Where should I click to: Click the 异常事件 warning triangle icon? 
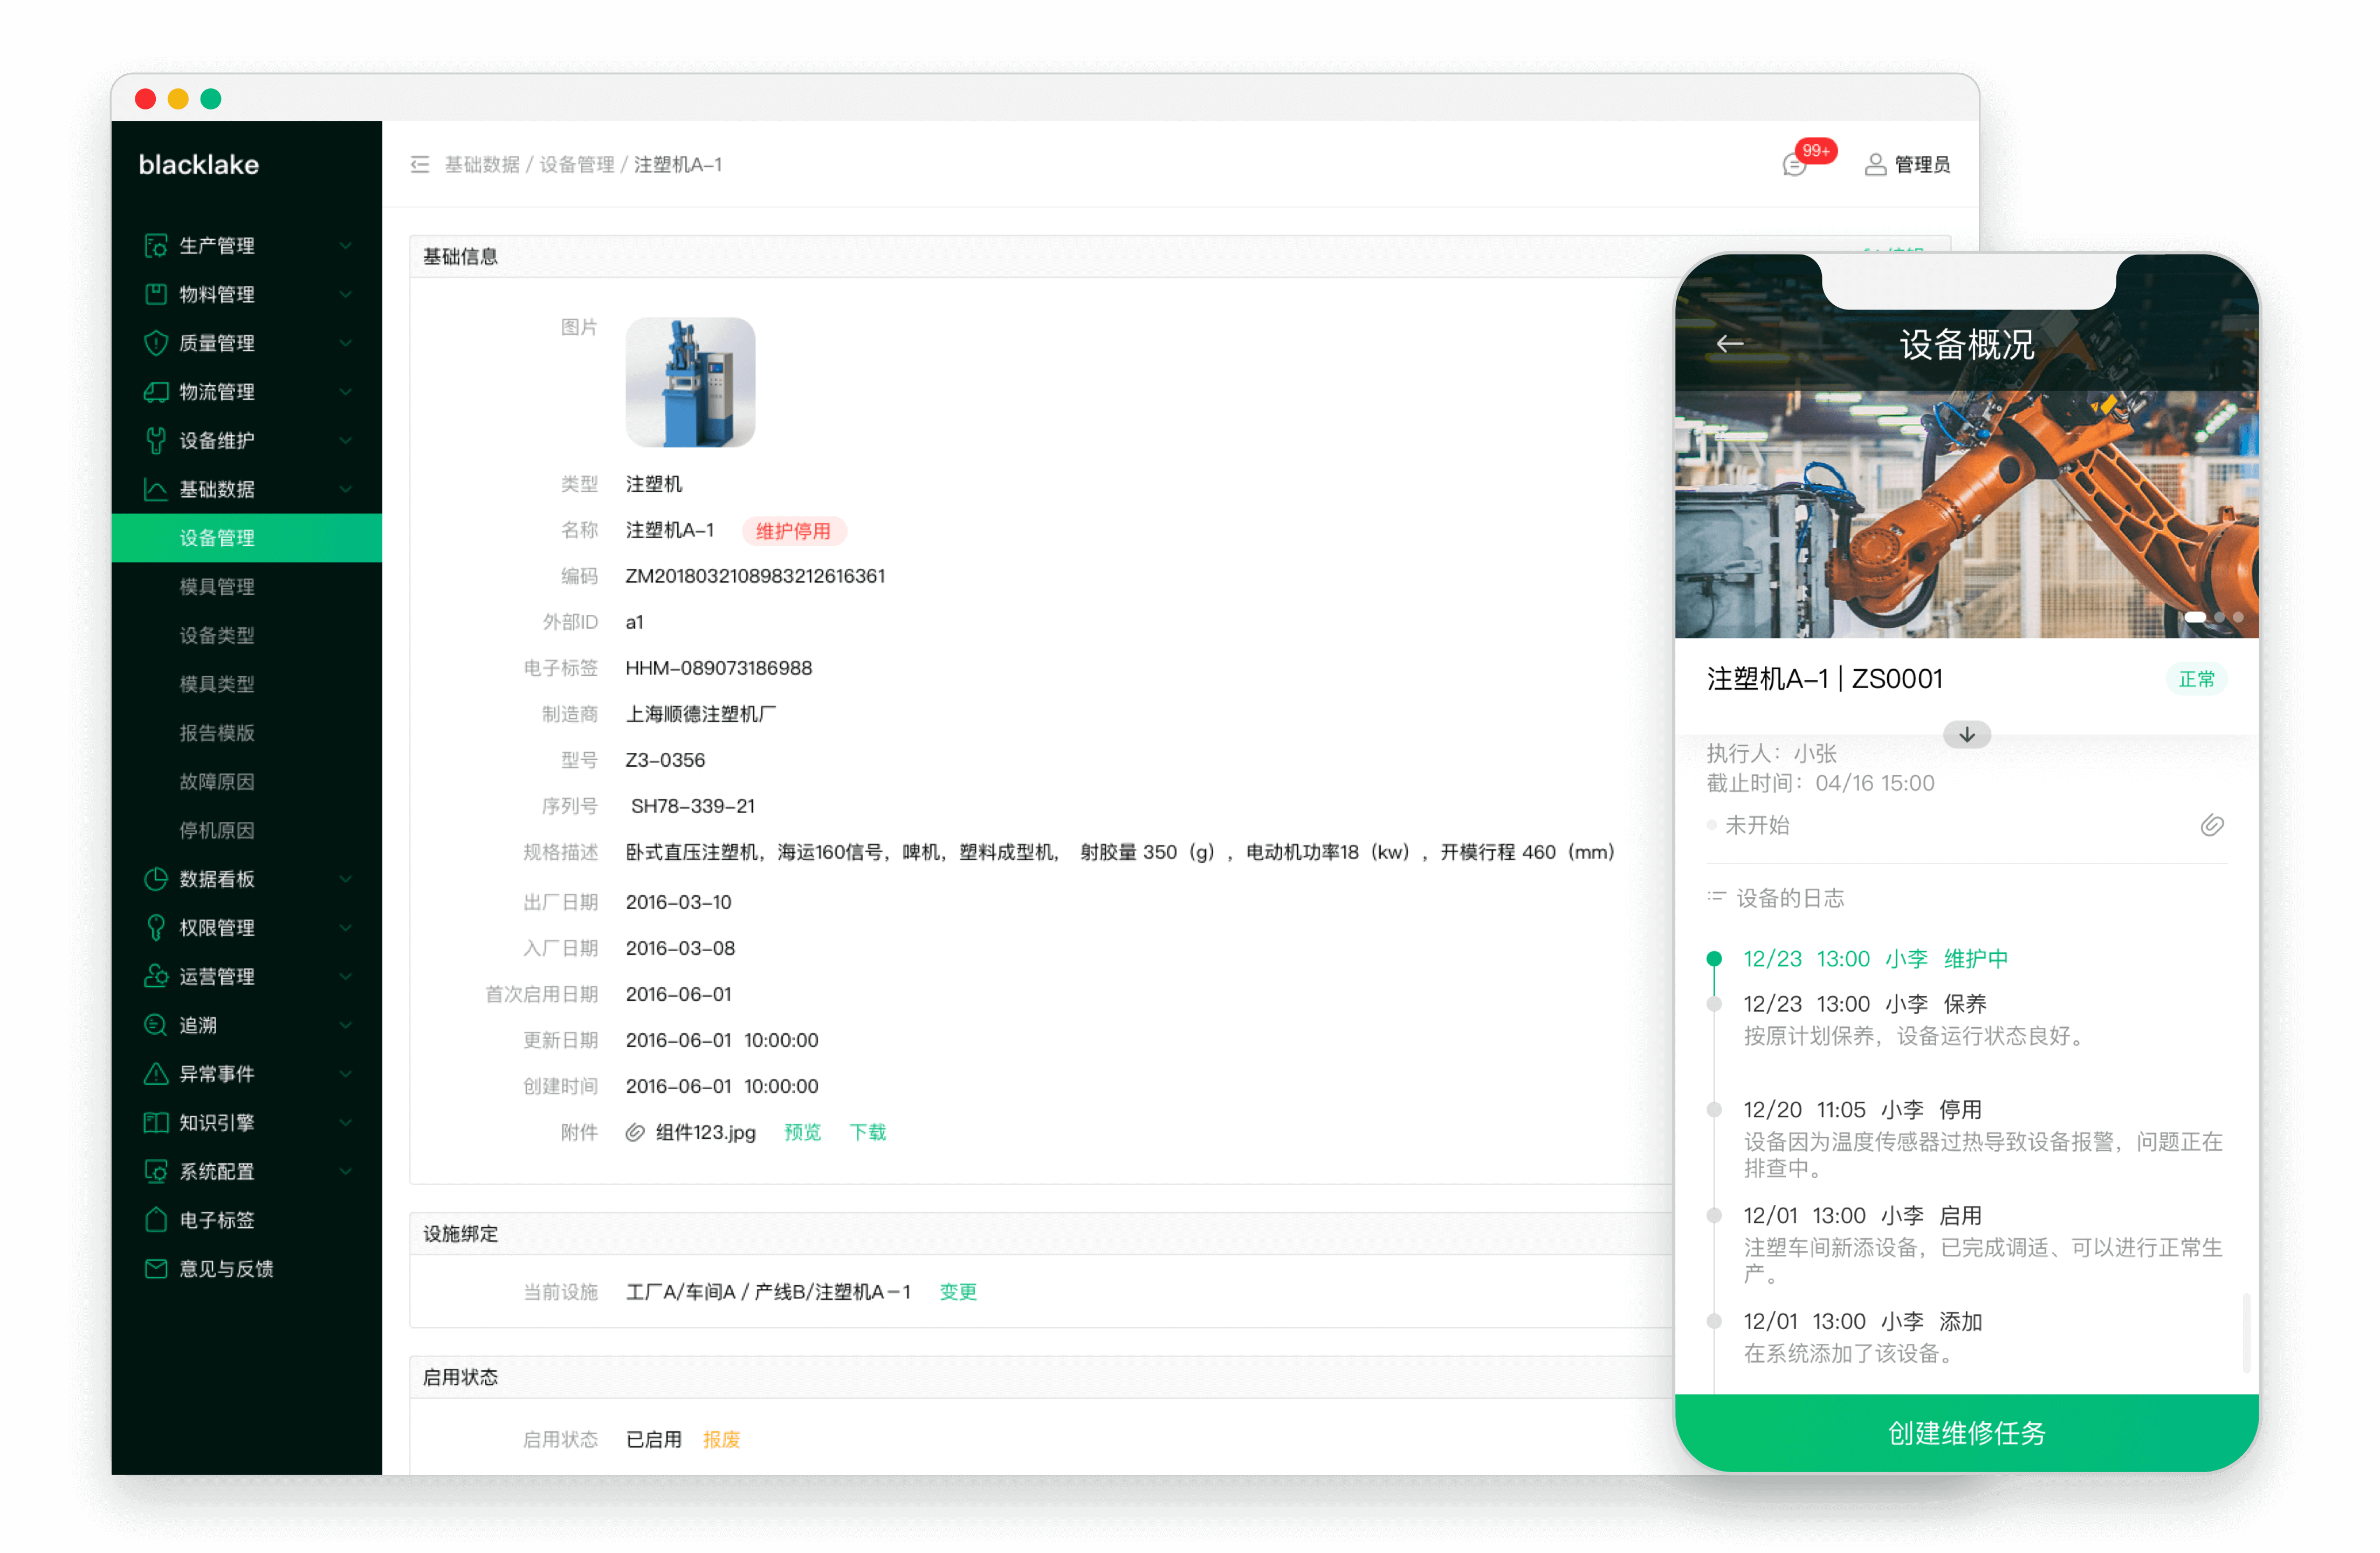(x=156, y=1075)
